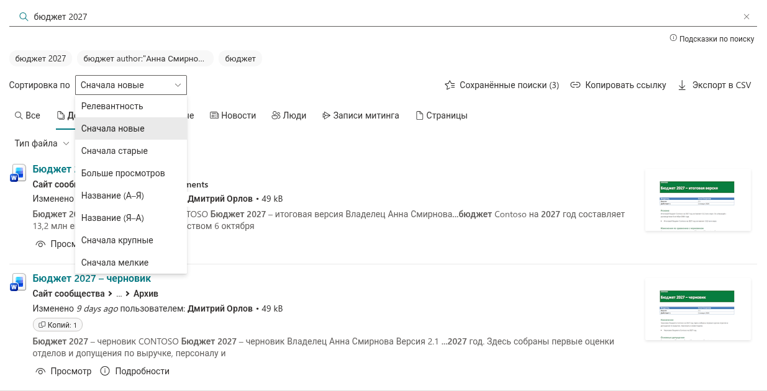Click ellipsis breadcrumb in черновик result path
The image size is (767, 391).
(119, 294)
